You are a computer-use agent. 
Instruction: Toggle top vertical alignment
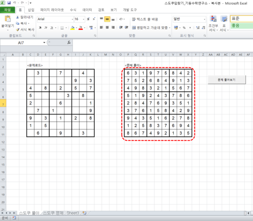pos(101,19)
